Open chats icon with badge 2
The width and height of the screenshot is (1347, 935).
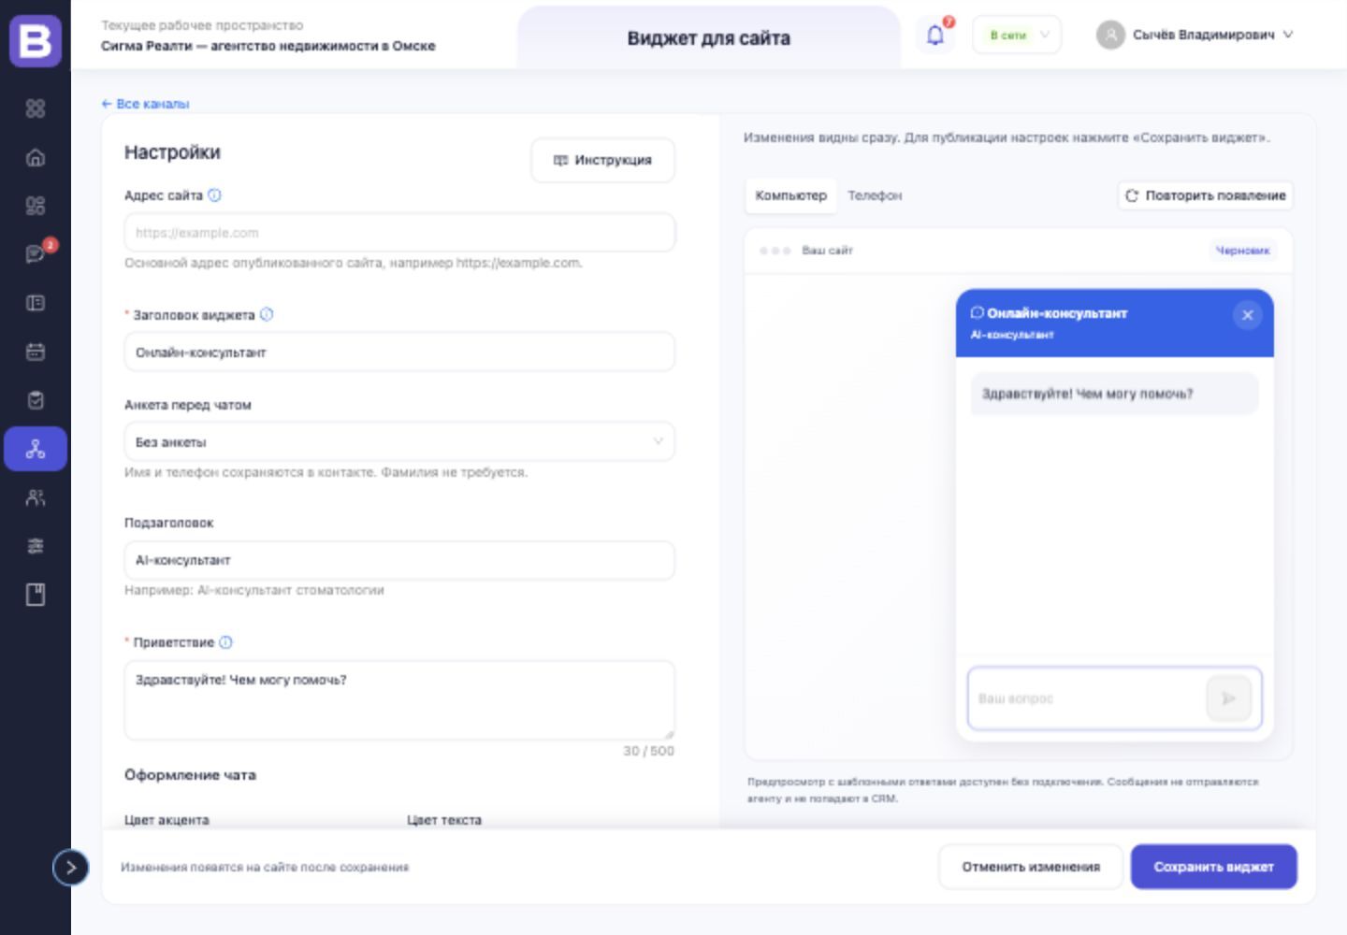tap(36, 254)
